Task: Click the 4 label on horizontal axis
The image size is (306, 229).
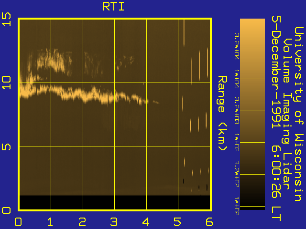Action: click(x=146, y=222)
